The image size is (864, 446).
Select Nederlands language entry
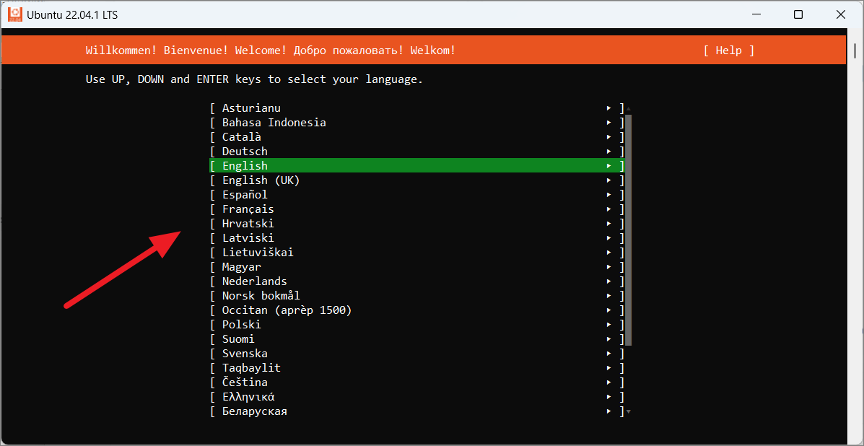417,281
